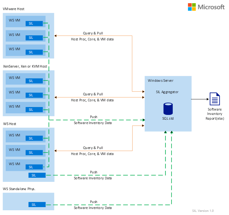Select the "SIL Aggregator" text
Viewport: 229px width, 215px height.
pos(167,92)
